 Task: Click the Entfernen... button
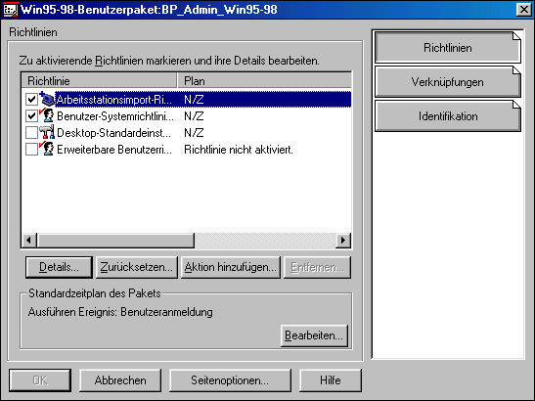coord(317,267)
